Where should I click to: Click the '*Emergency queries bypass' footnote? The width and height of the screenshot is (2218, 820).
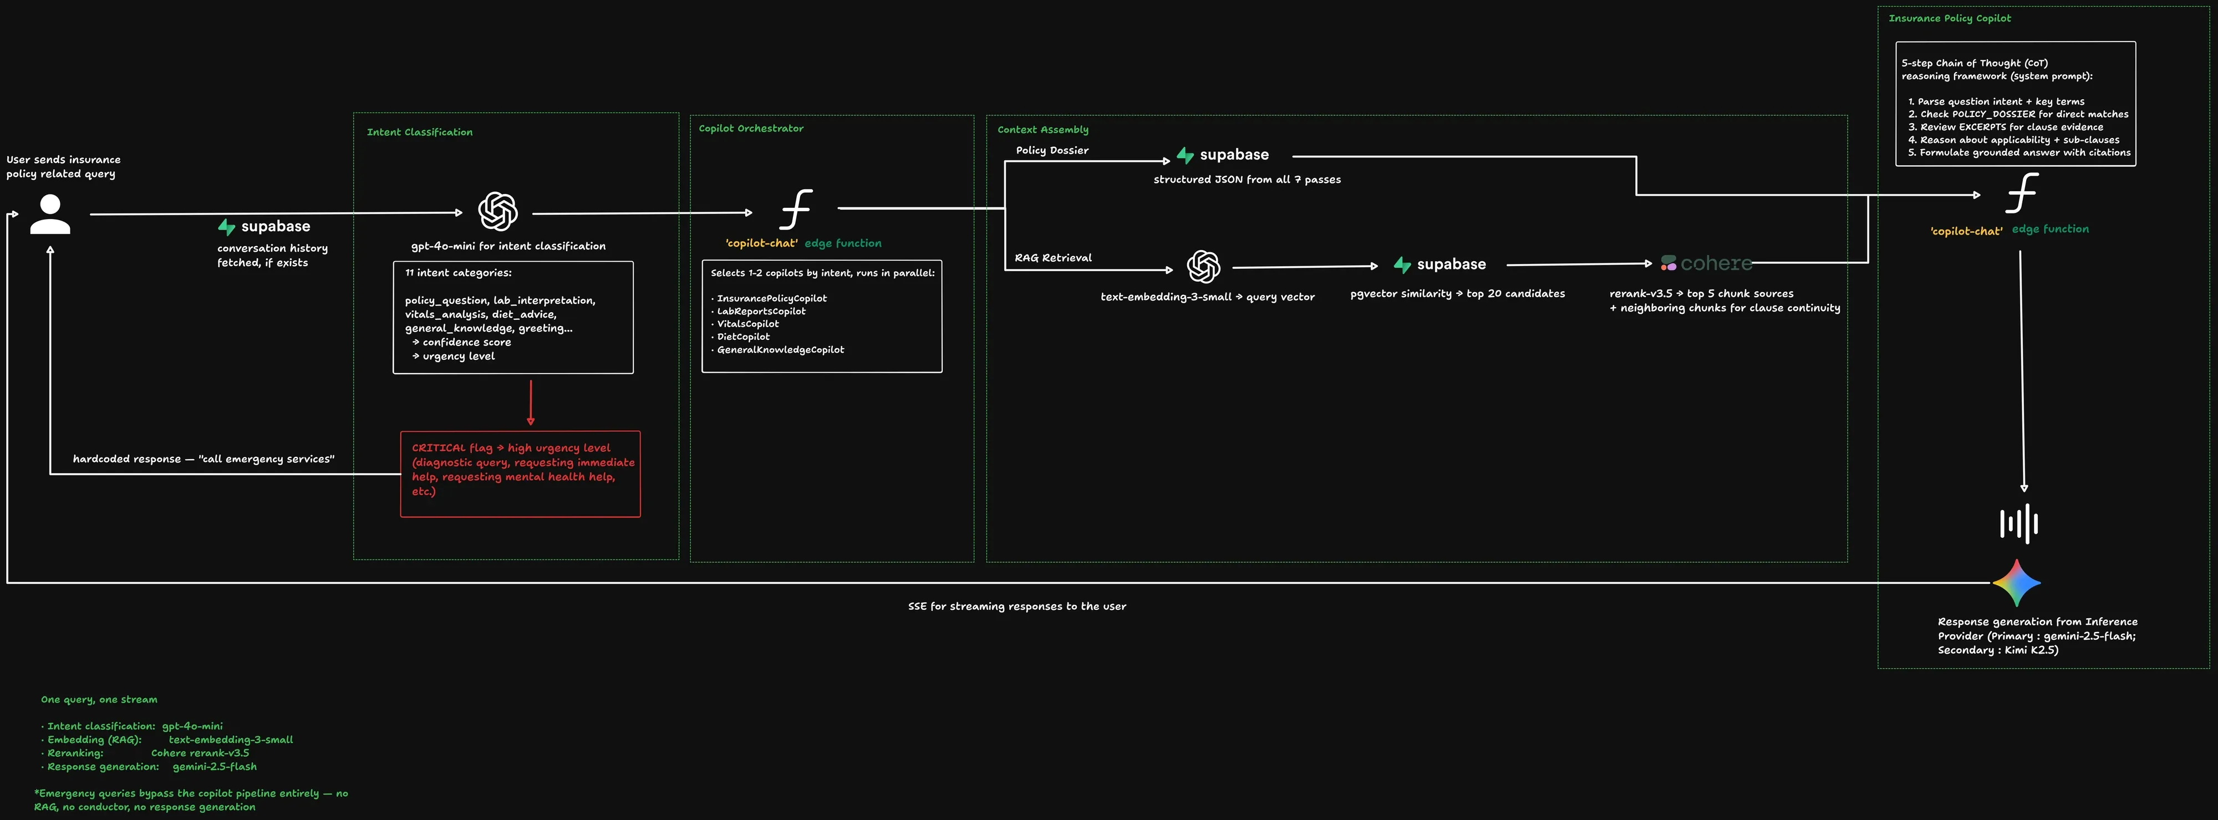(191, 800)
